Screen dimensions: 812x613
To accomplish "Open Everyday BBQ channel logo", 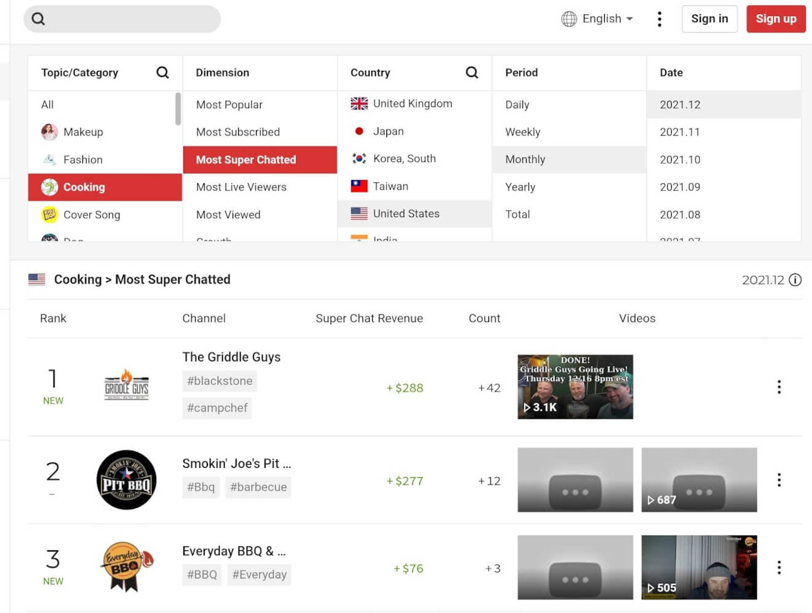I will pyautogui.click(x=126, y=566).
